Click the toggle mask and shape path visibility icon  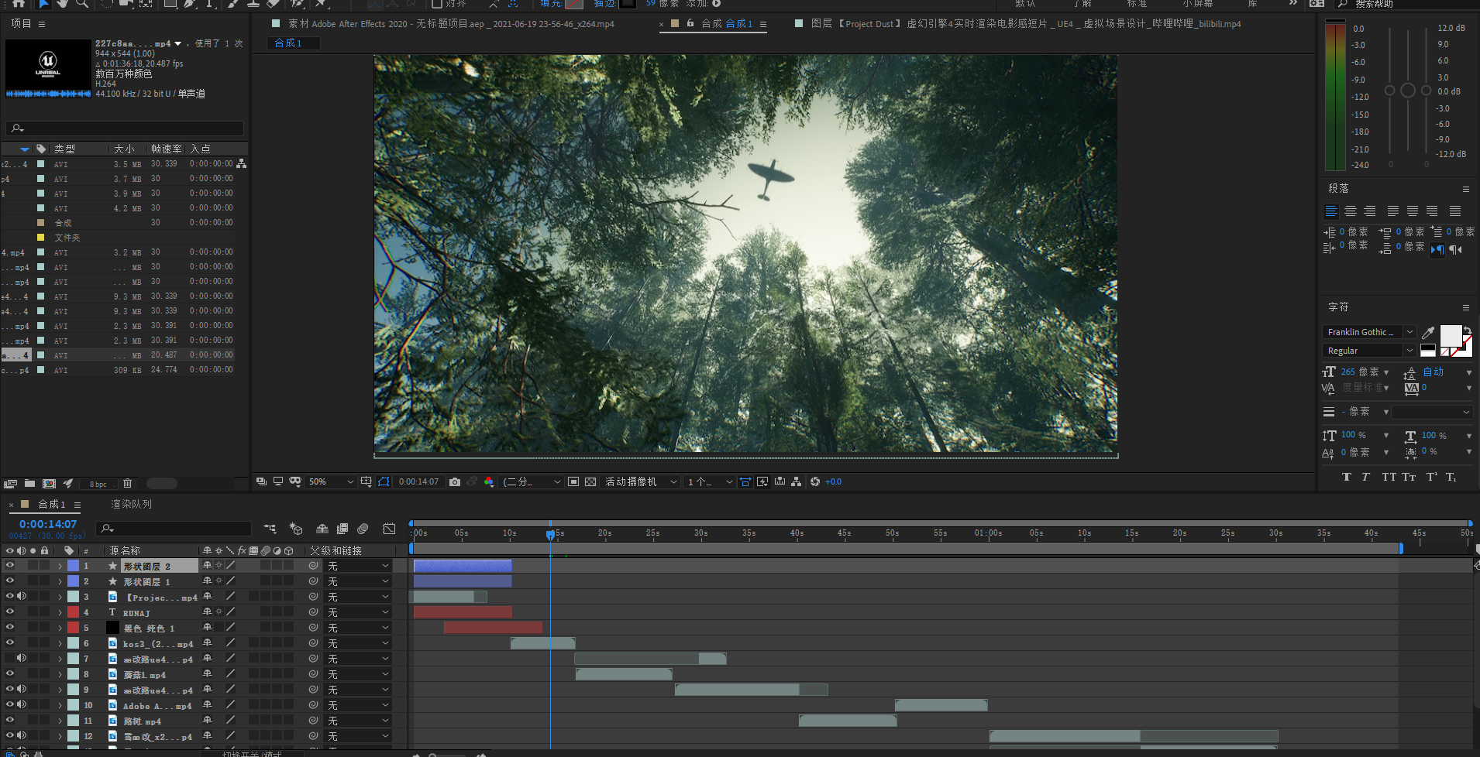pyautogui.click(x=384, y=481)
